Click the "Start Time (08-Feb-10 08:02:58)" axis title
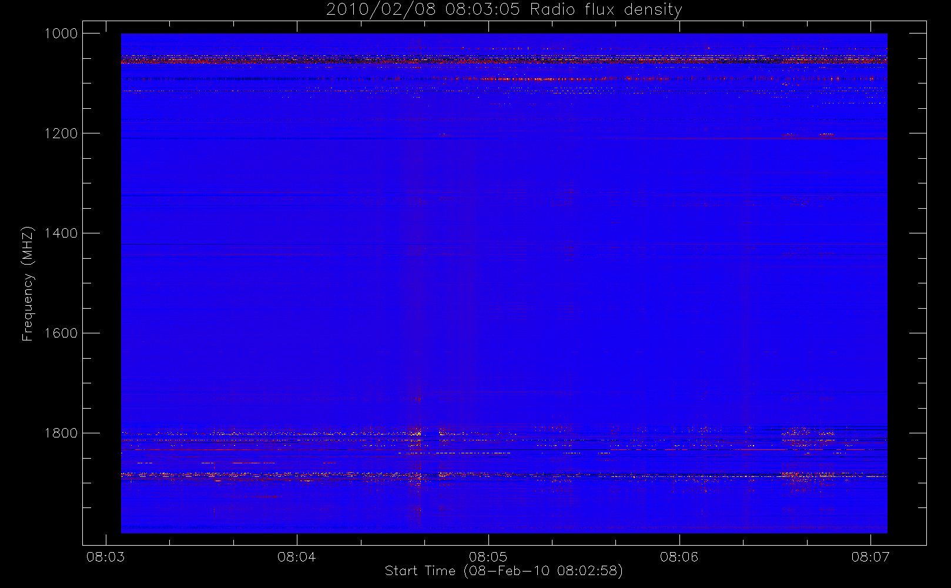Viewport: 951px width, 588px height. [504, 571]
